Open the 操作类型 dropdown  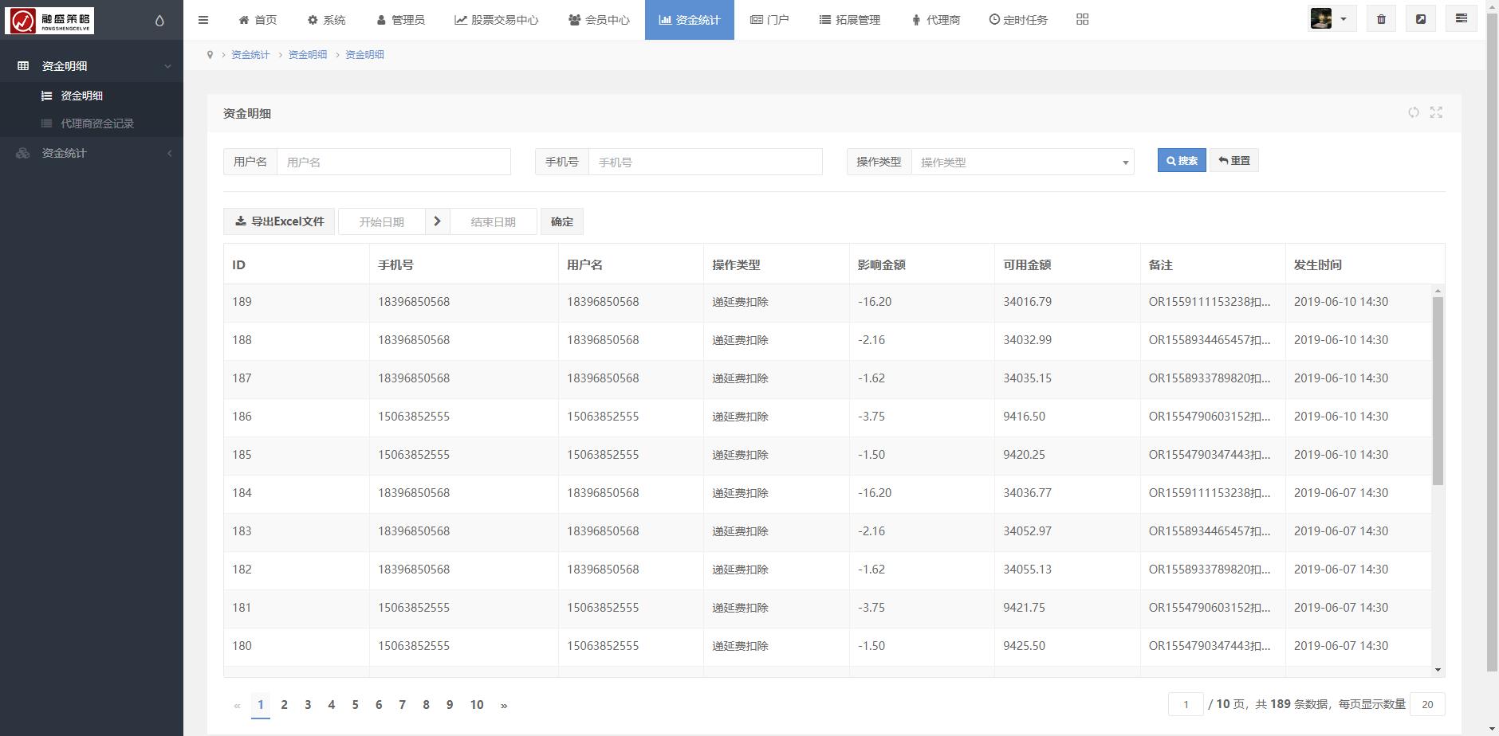[1023, 162]
